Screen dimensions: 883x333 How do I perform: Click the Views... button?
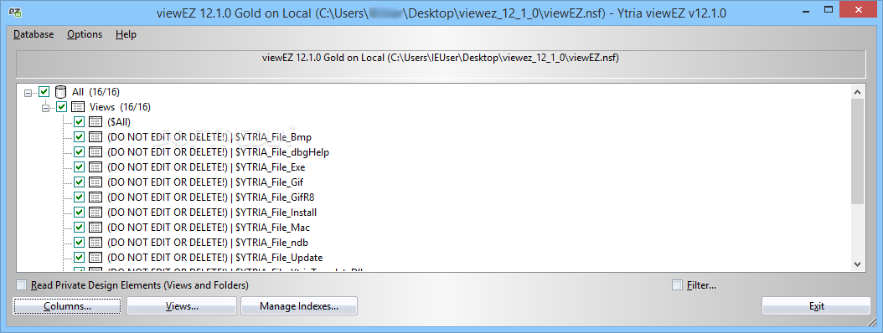(182, 306)
